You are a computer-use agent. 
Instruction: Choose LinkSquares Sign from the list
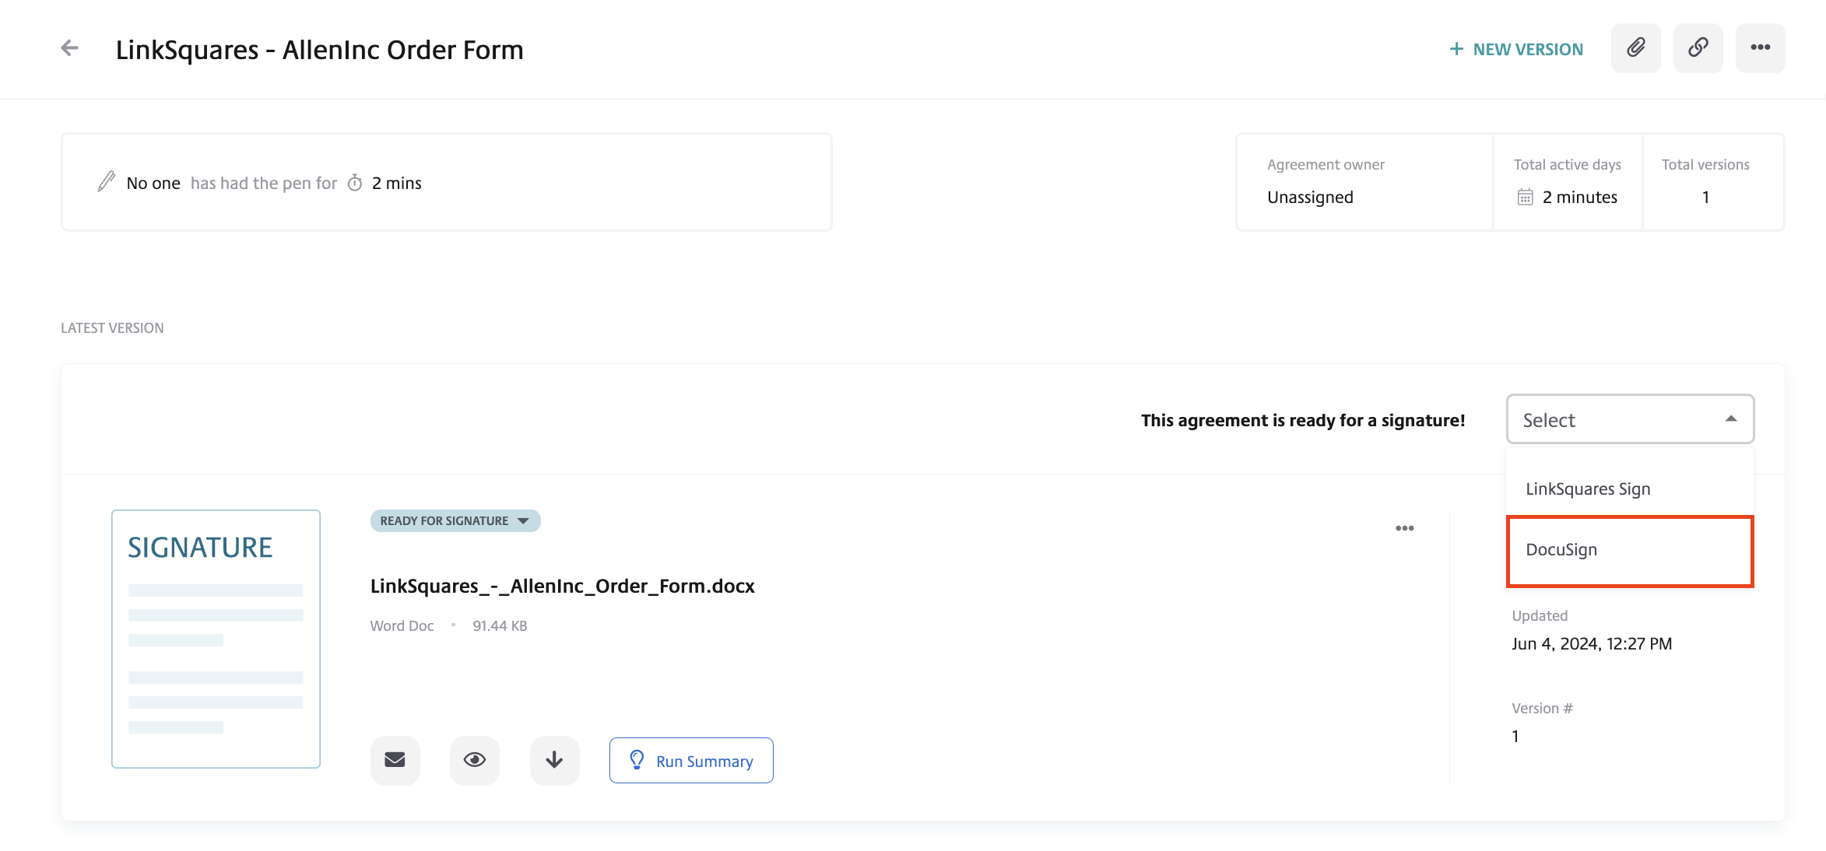[x=1630, y=489]
